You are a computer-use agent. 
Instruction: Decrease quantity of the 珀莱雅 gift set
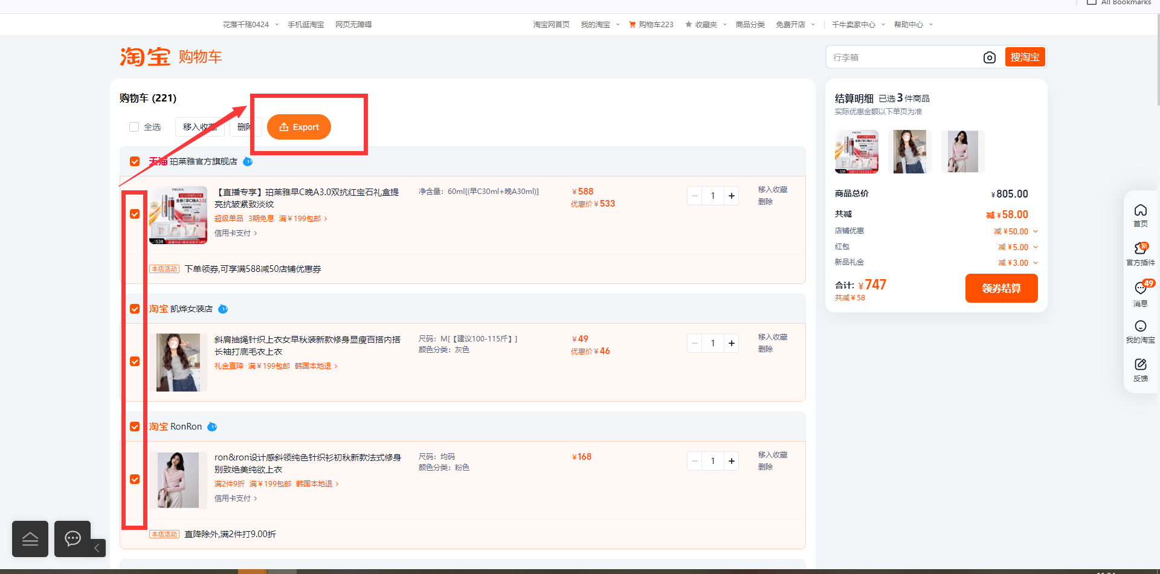pyautogui.click(x=695, y=196)
